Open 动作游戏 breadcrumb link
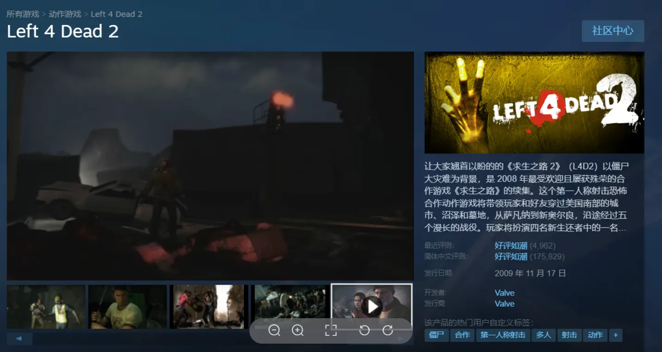The image size is (662, 352). (65, 14)
